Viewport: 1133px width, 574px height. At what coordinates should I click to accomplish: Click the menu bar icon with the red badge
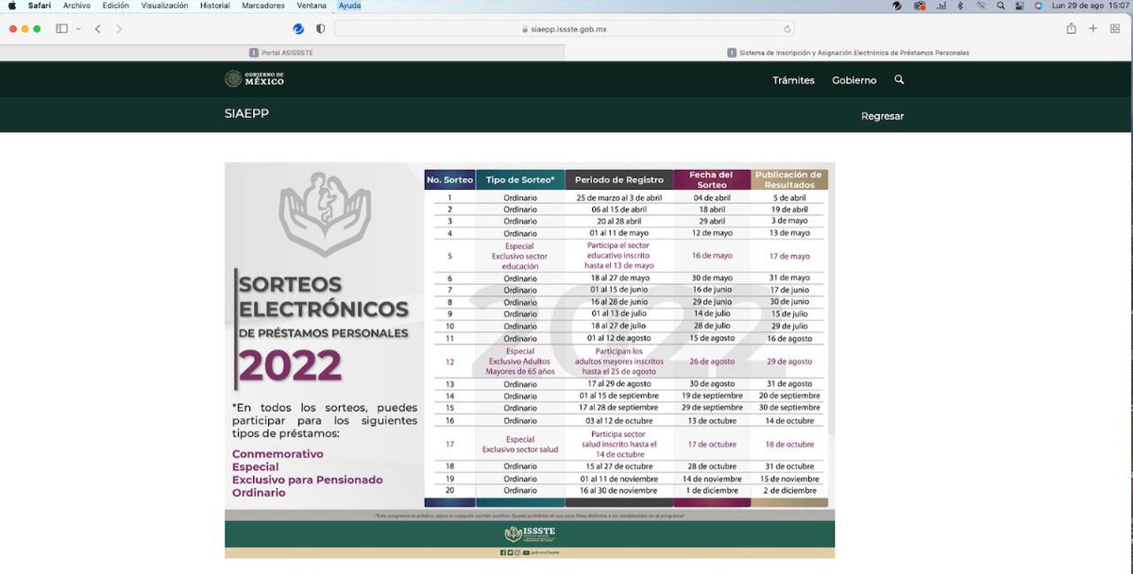pyautogui.click(x=920, y=6)
